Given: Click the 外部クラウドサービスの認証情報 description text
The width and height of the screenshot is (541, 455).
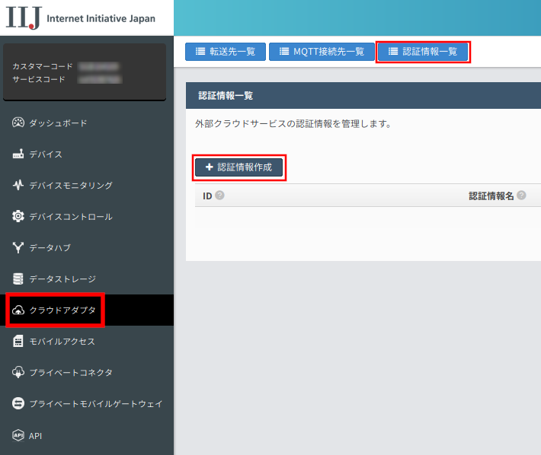Looking at the screenshot, I should point(293,124).
